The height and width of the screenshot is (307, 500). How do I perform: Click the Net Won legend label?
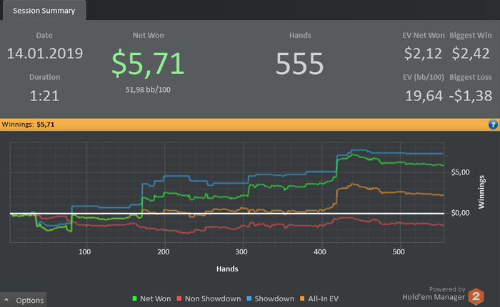coord(155,298)
